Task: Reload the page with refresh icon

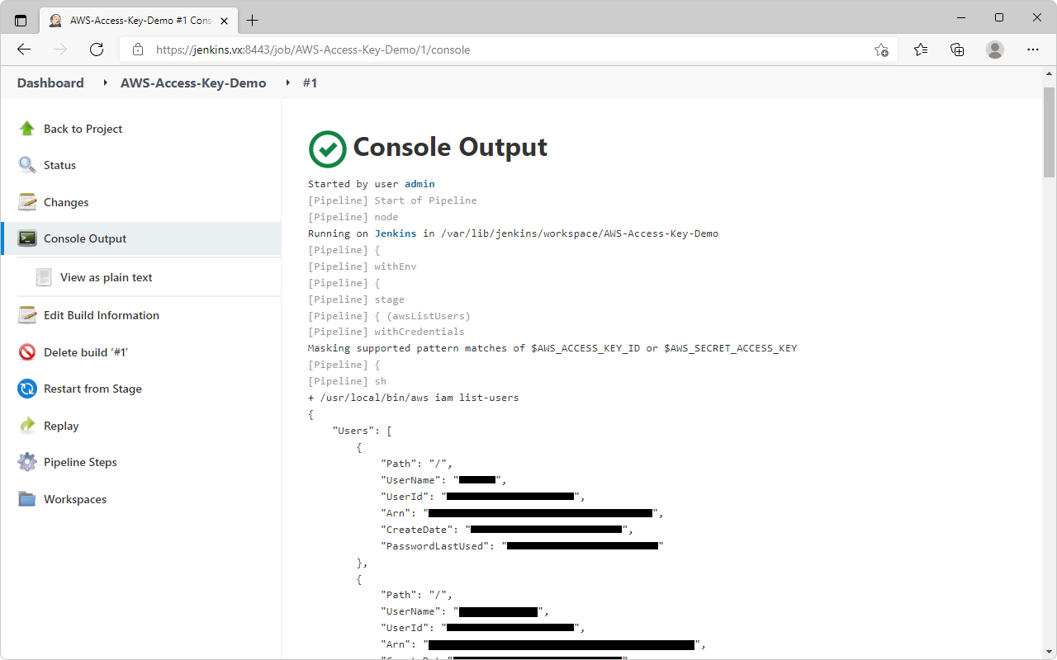Action: pyautogui.click(x=97, y=49)
